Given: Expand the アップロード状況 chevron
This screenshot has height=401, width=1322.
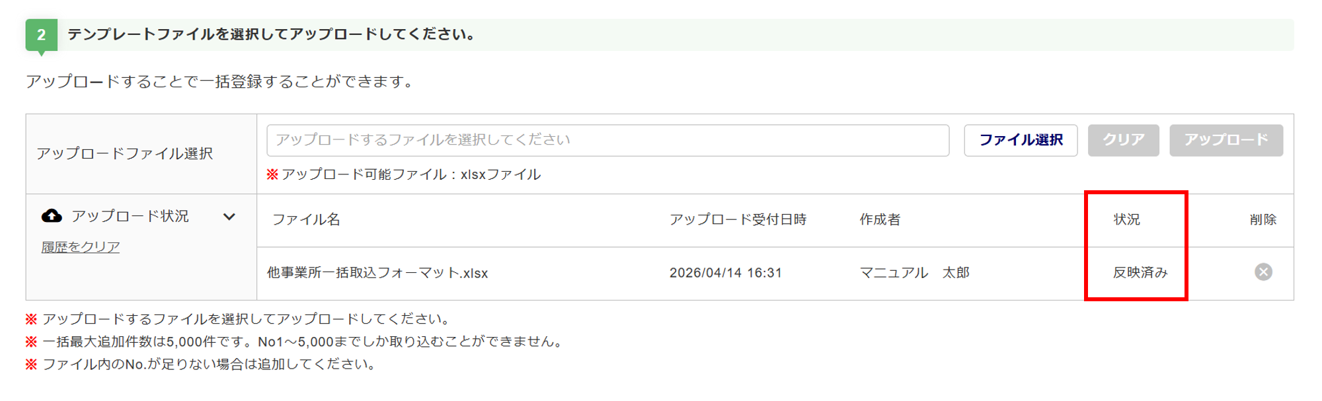Looking at the screenshot, I should (x=229, y=217).
